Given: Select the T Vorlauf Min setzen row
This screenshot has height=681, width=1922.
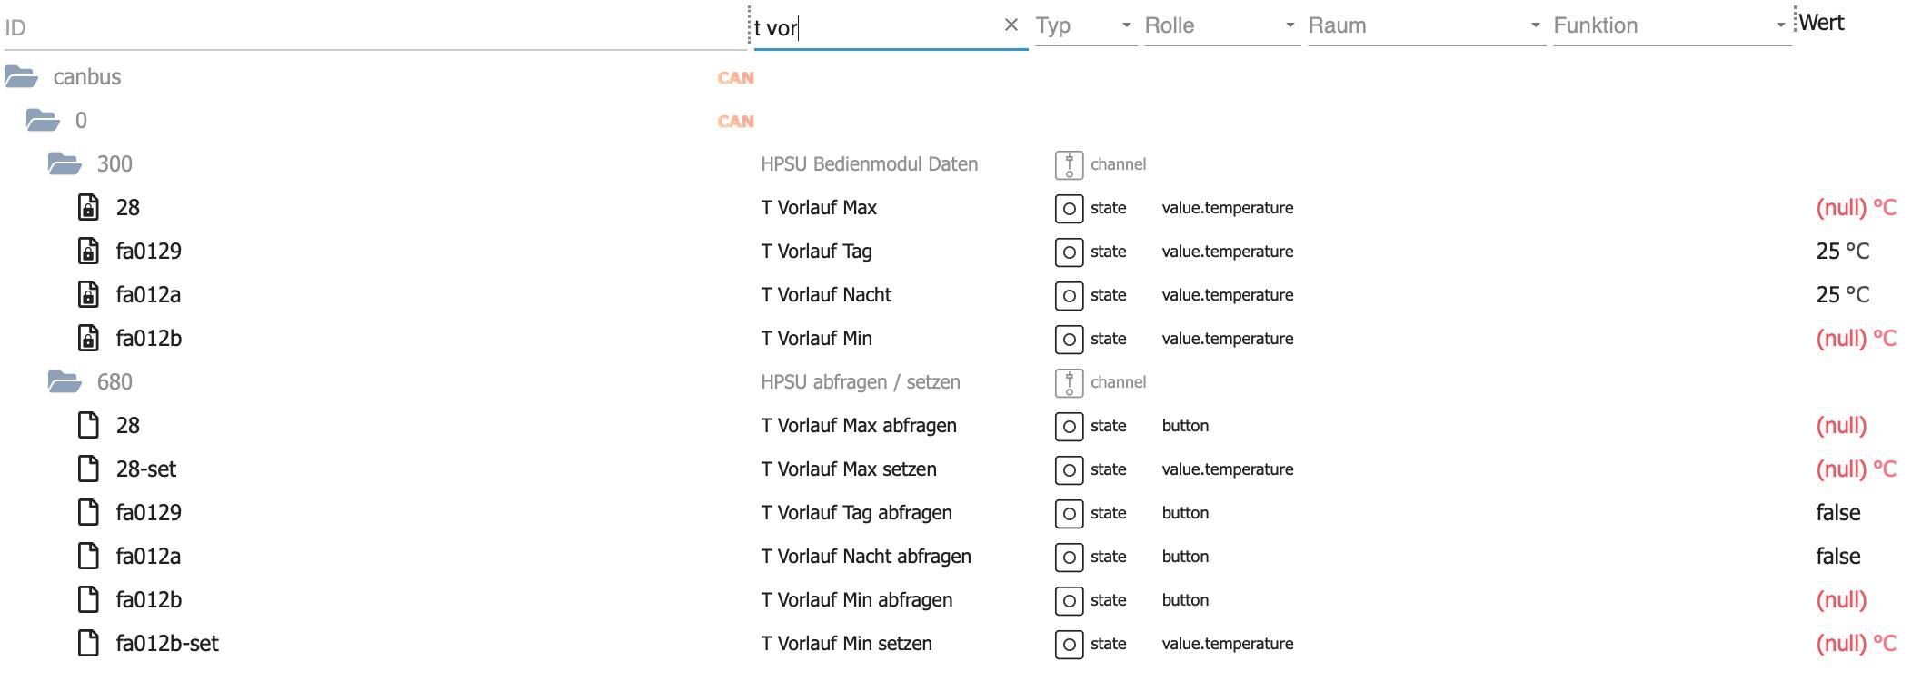Looking at the screenshot, I should pyautogui.click(x=846, y=644).
